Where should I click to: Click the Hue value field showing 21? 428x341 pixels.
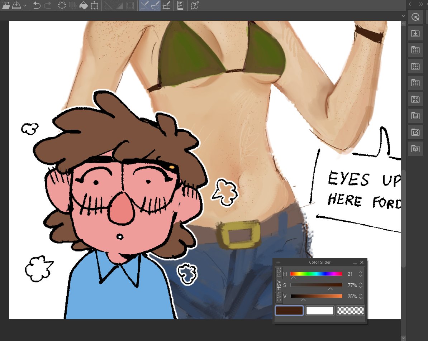pos(351,274)
